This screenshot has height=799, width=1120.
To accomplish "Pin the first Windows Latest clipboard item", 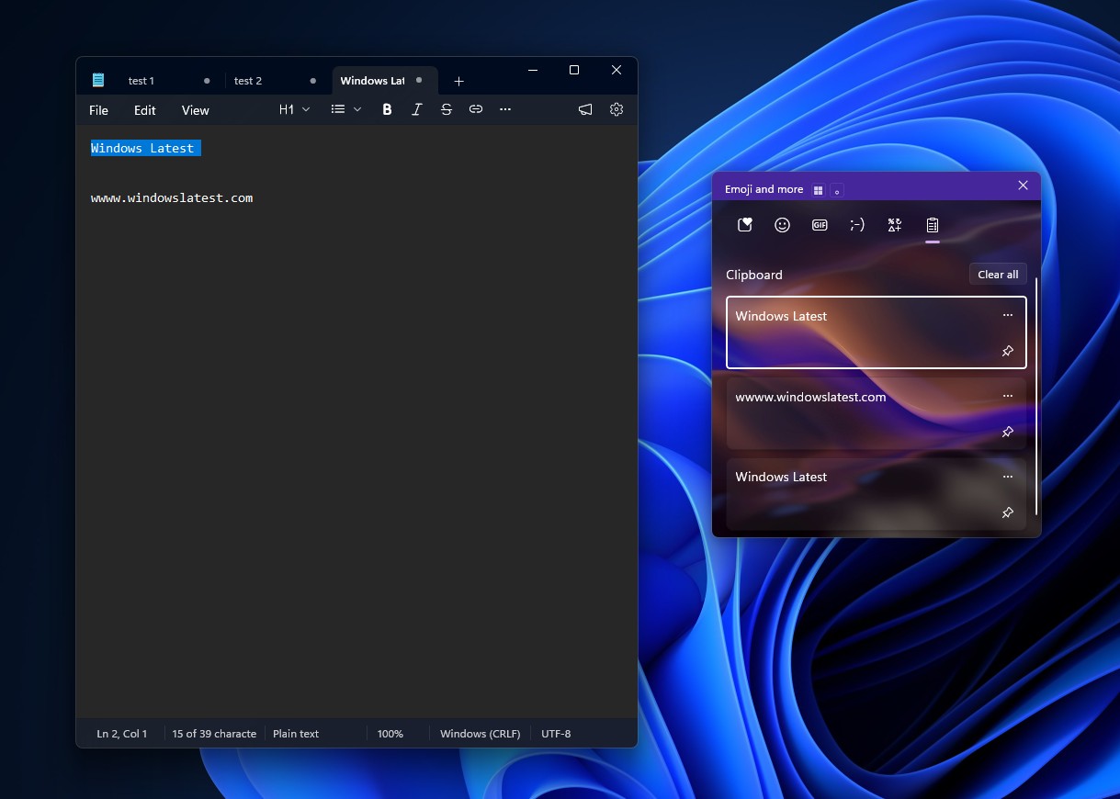I will coord(1008,351).
